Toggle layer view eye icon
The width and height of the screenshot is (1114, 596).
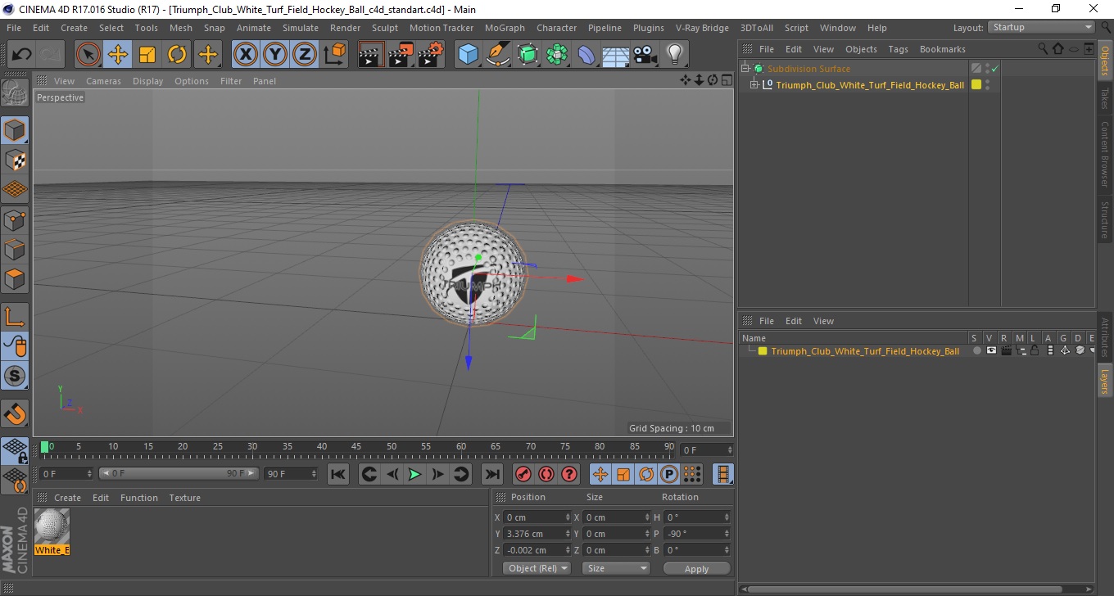pos(991,350)
